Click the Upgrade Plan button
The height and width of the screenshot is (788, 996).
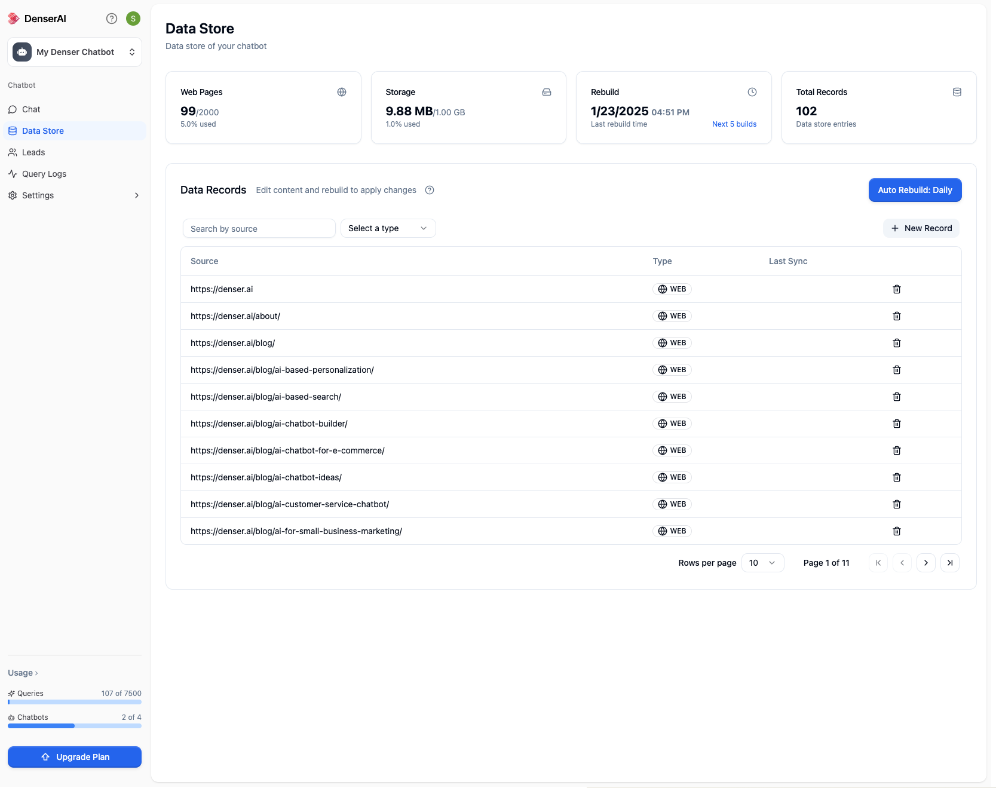click(75, 757)
